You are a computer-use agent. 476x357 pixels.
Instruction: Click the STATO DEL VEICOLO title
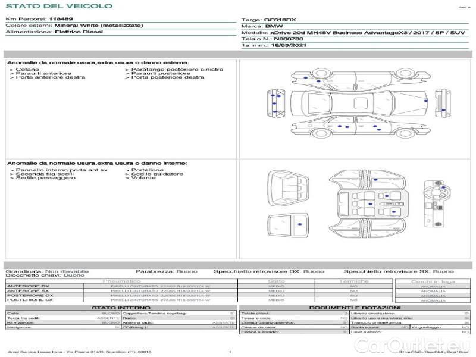[58, 6]
